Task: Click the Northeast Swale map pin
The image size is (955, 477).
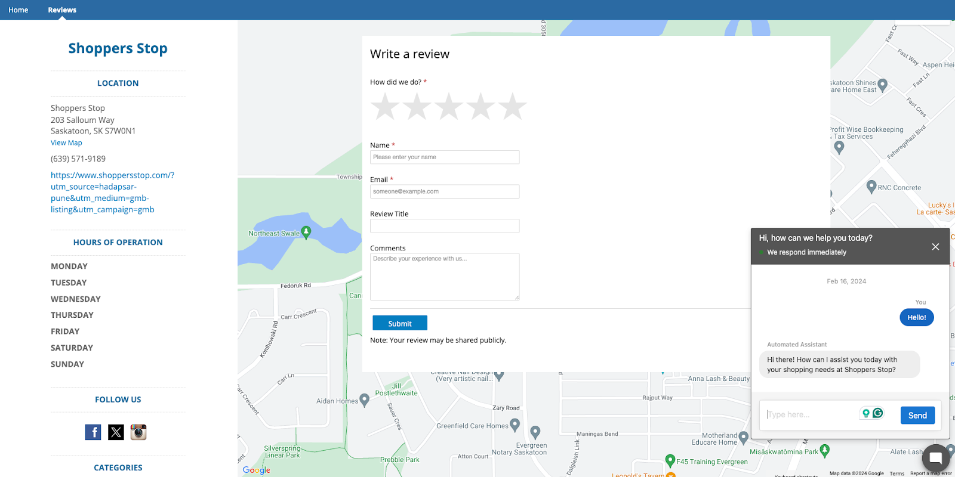Action: (306, 233)
